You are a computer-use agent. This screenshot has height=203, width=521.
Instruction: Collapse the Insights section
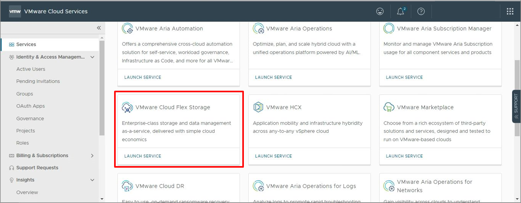coord(92,180)
